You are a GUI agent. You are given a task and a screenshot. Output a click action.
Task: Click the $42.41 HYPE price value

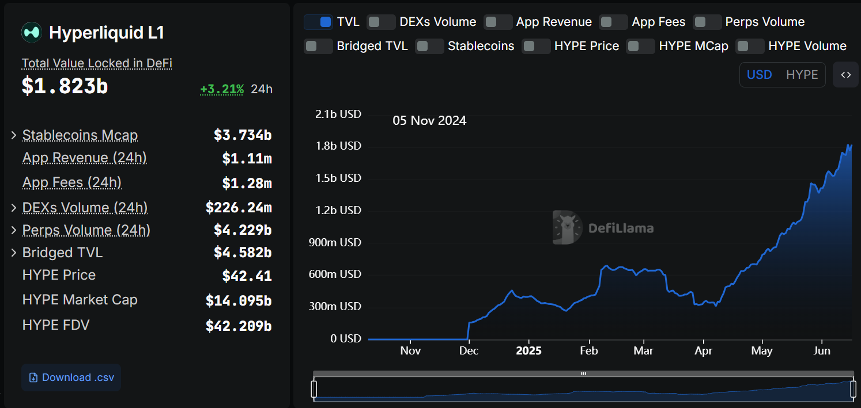[x=247, y=276]
